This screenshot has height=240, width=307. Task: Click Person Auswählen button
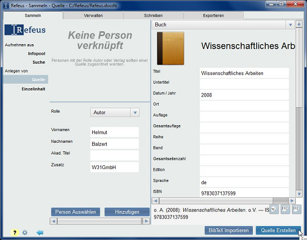coord(75,212)
